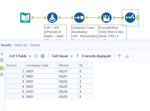This screenshot has height=111, width=150.
Task: Select the DK01 cell in record 4
Action: coord(41,86)
